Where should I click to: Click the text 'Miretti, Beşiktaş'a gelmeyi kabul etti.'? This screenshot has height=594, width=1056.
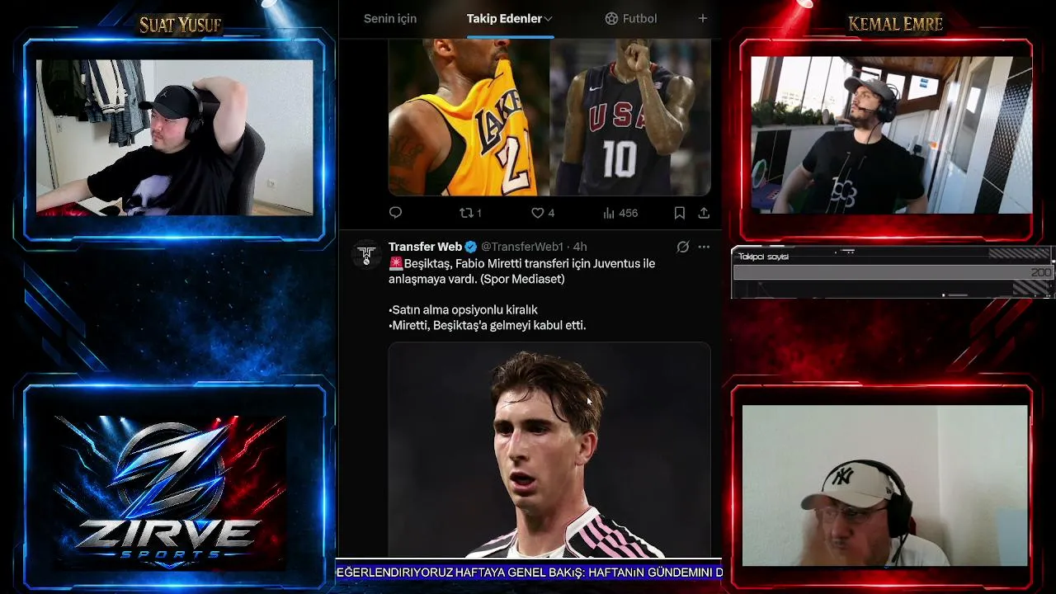[488, 325]
